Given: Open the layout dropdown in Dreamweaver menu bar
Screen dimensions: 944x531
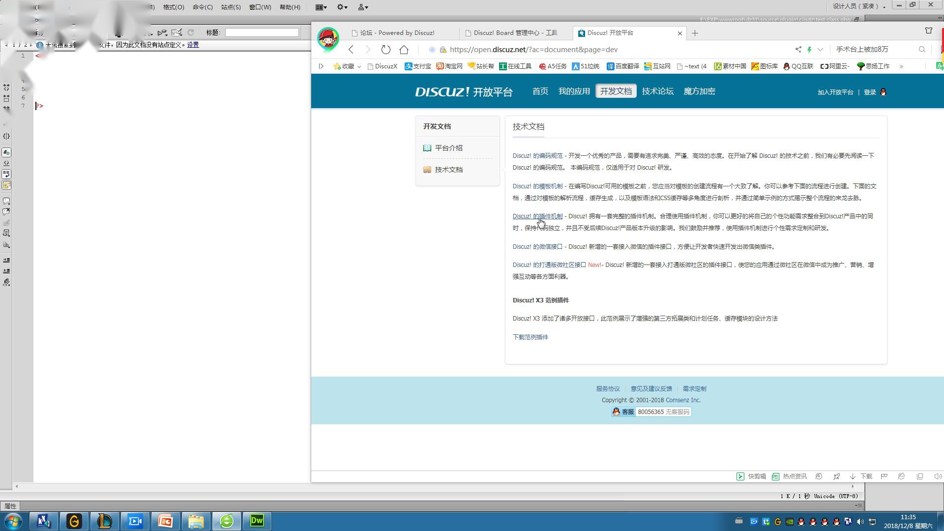Looking at the screenshot, I should pos(321,7).
